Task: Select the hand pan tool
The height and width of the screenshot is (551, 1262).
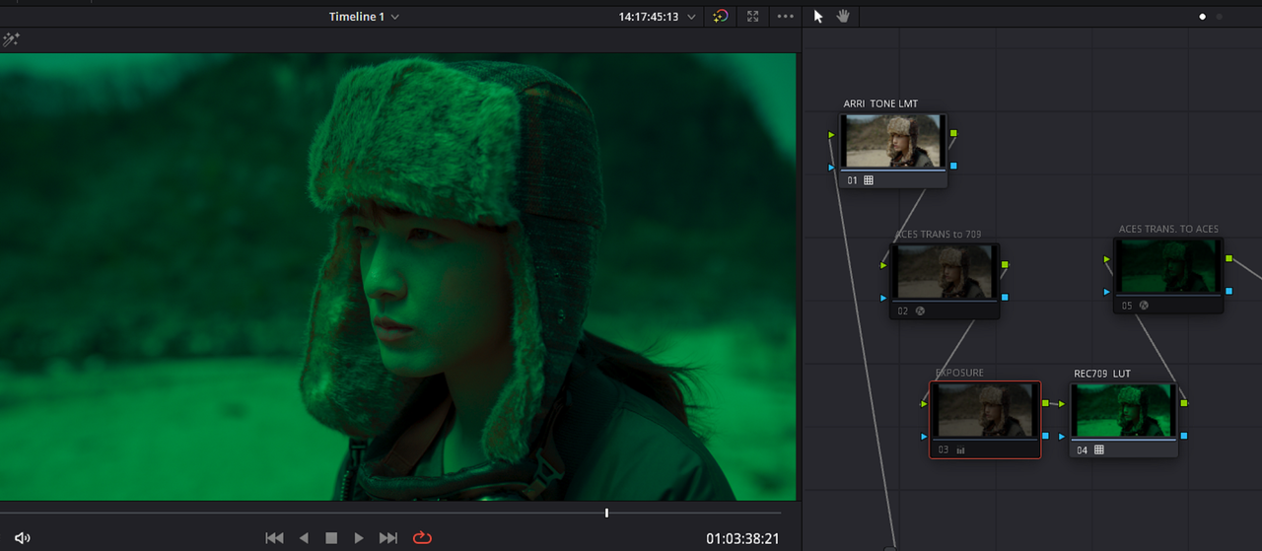Action: 843,17
